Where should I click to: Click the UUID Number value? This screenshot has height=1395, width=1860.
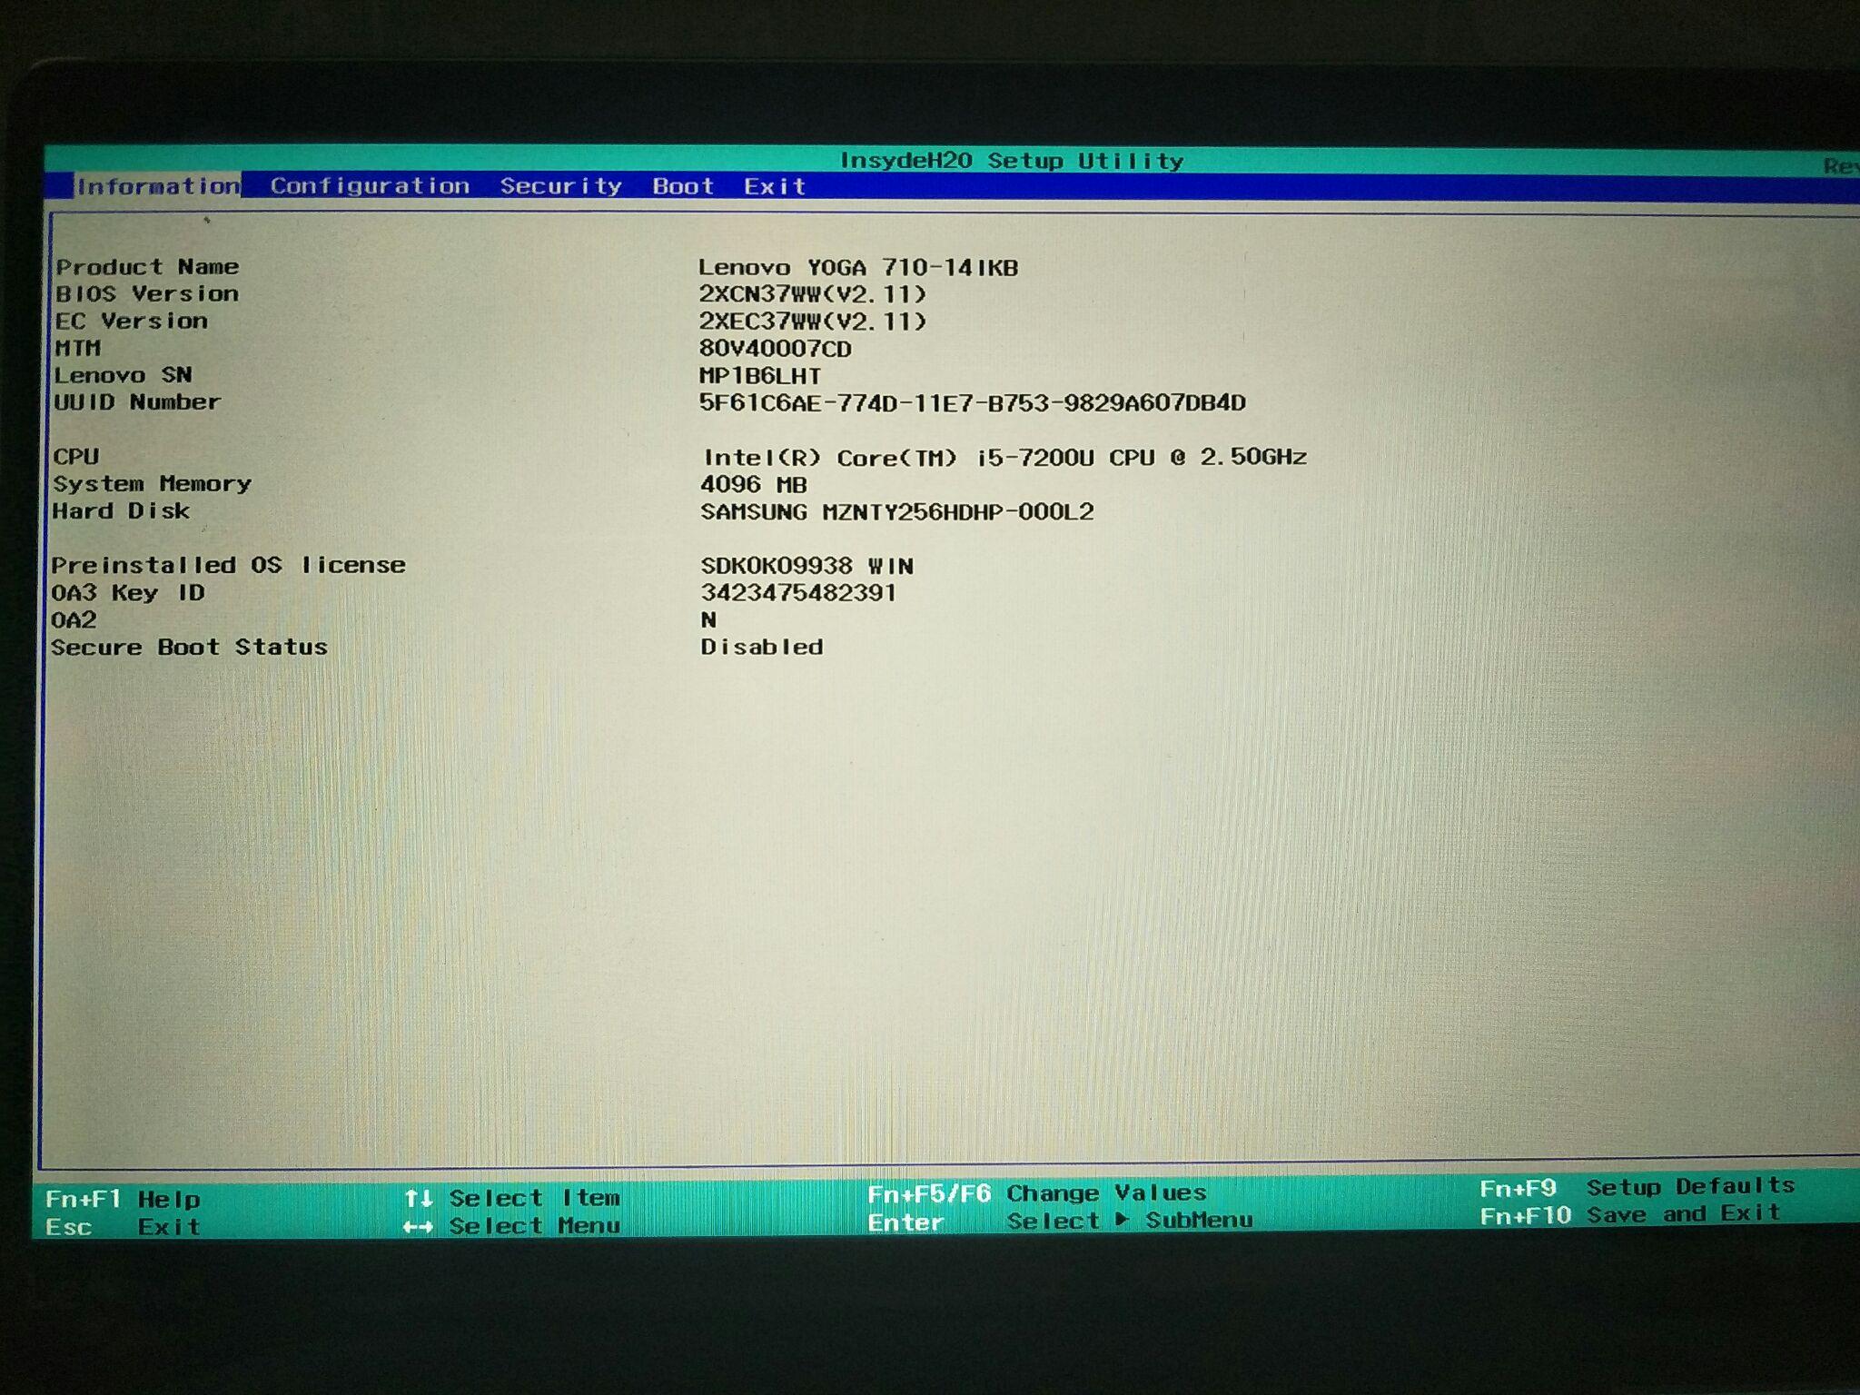click(x=973, y=401)
